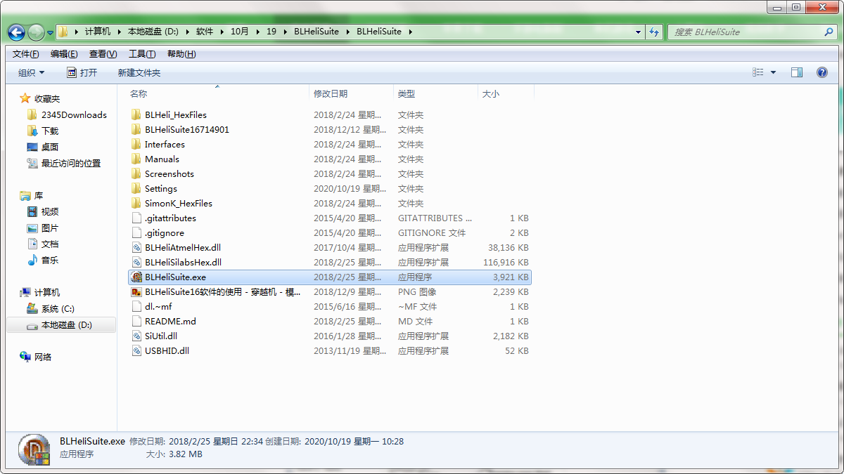844x474 pixels.
Task: Select the Interfaces folder icon
Action: click(137, 144)
